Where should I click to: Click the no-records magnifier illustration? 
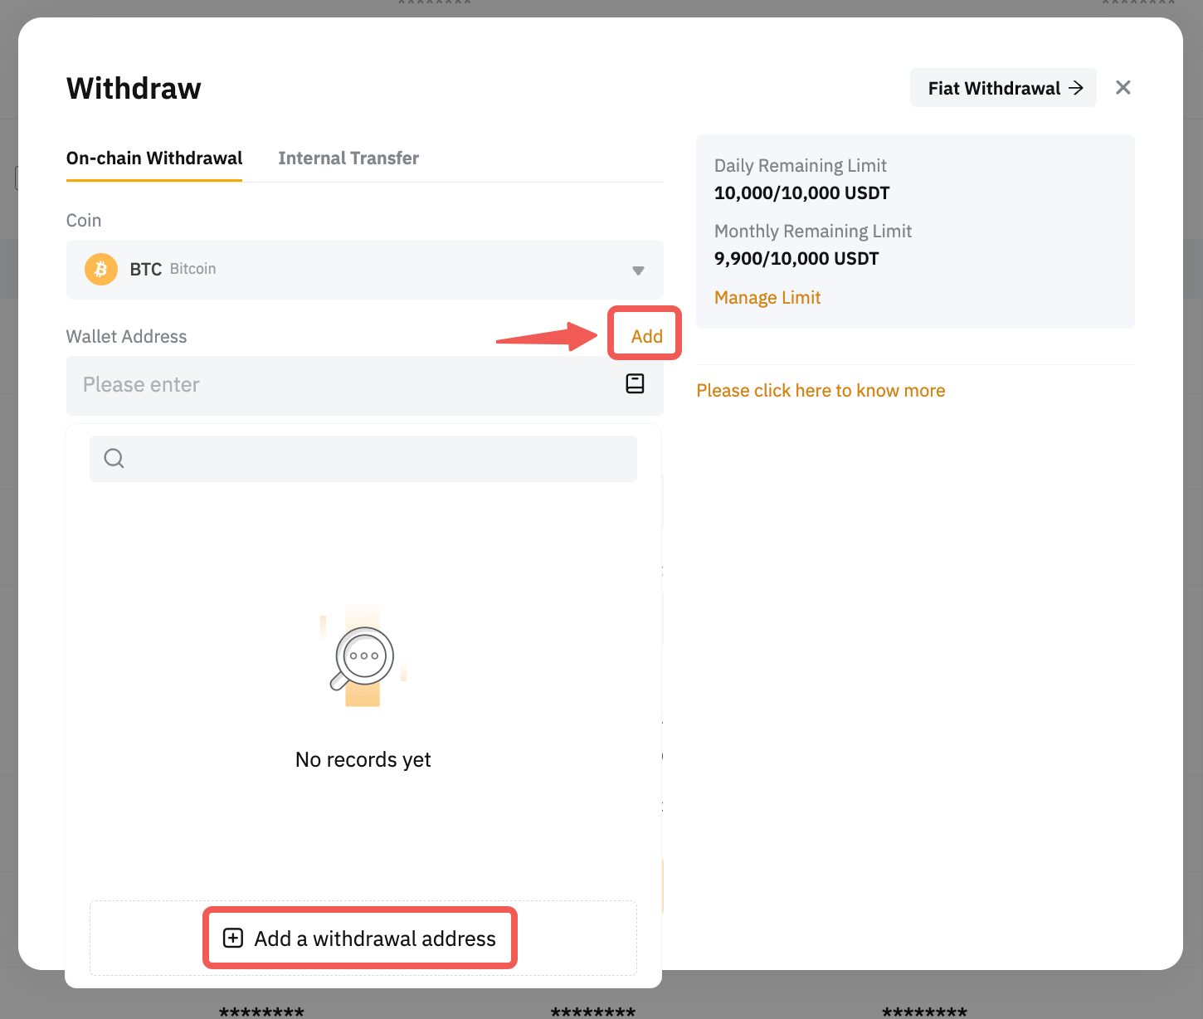tap(363, 658)
